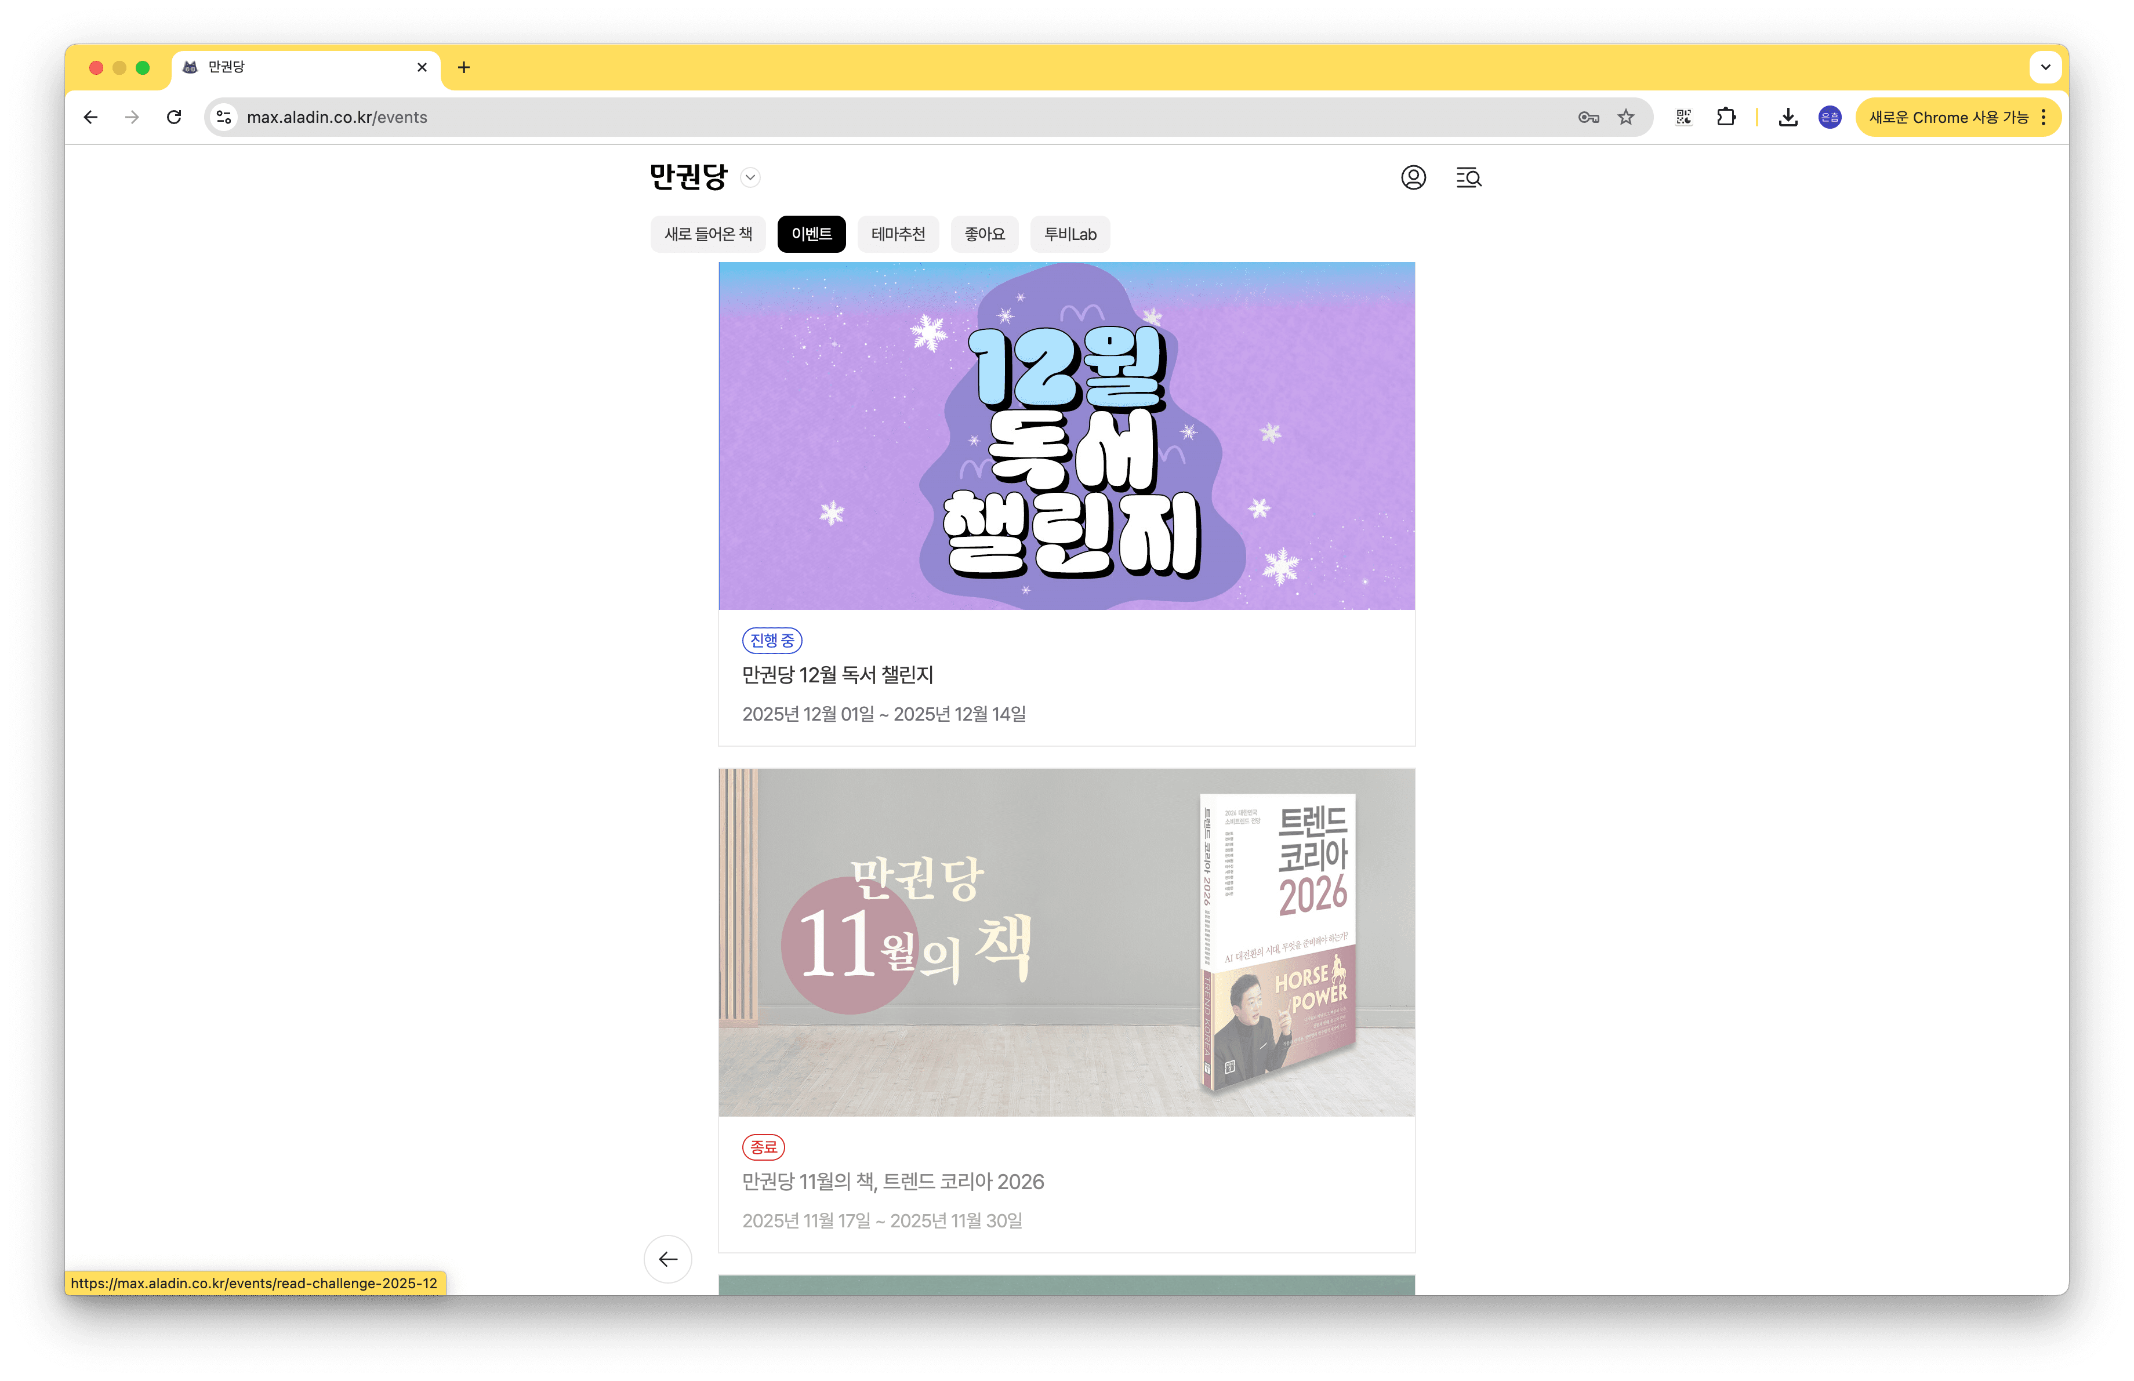2134x1381 pixels.
Task: Open the extensions puzzle icon
Action: (x=1727, y=117)
